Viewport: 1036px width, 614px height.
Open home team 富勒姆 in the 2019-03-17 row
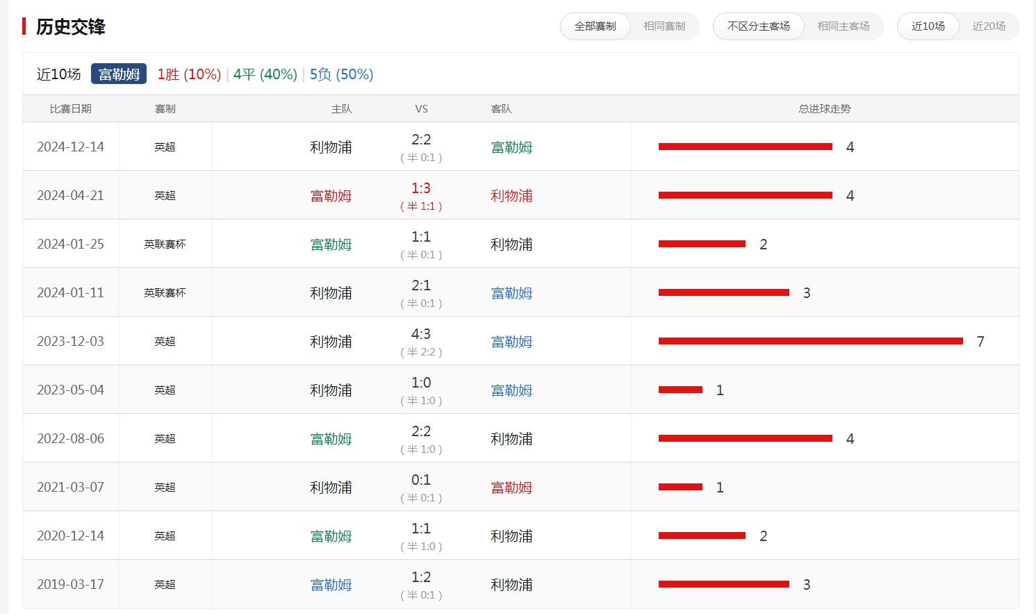pyautogui.click(x=331, y=585)
